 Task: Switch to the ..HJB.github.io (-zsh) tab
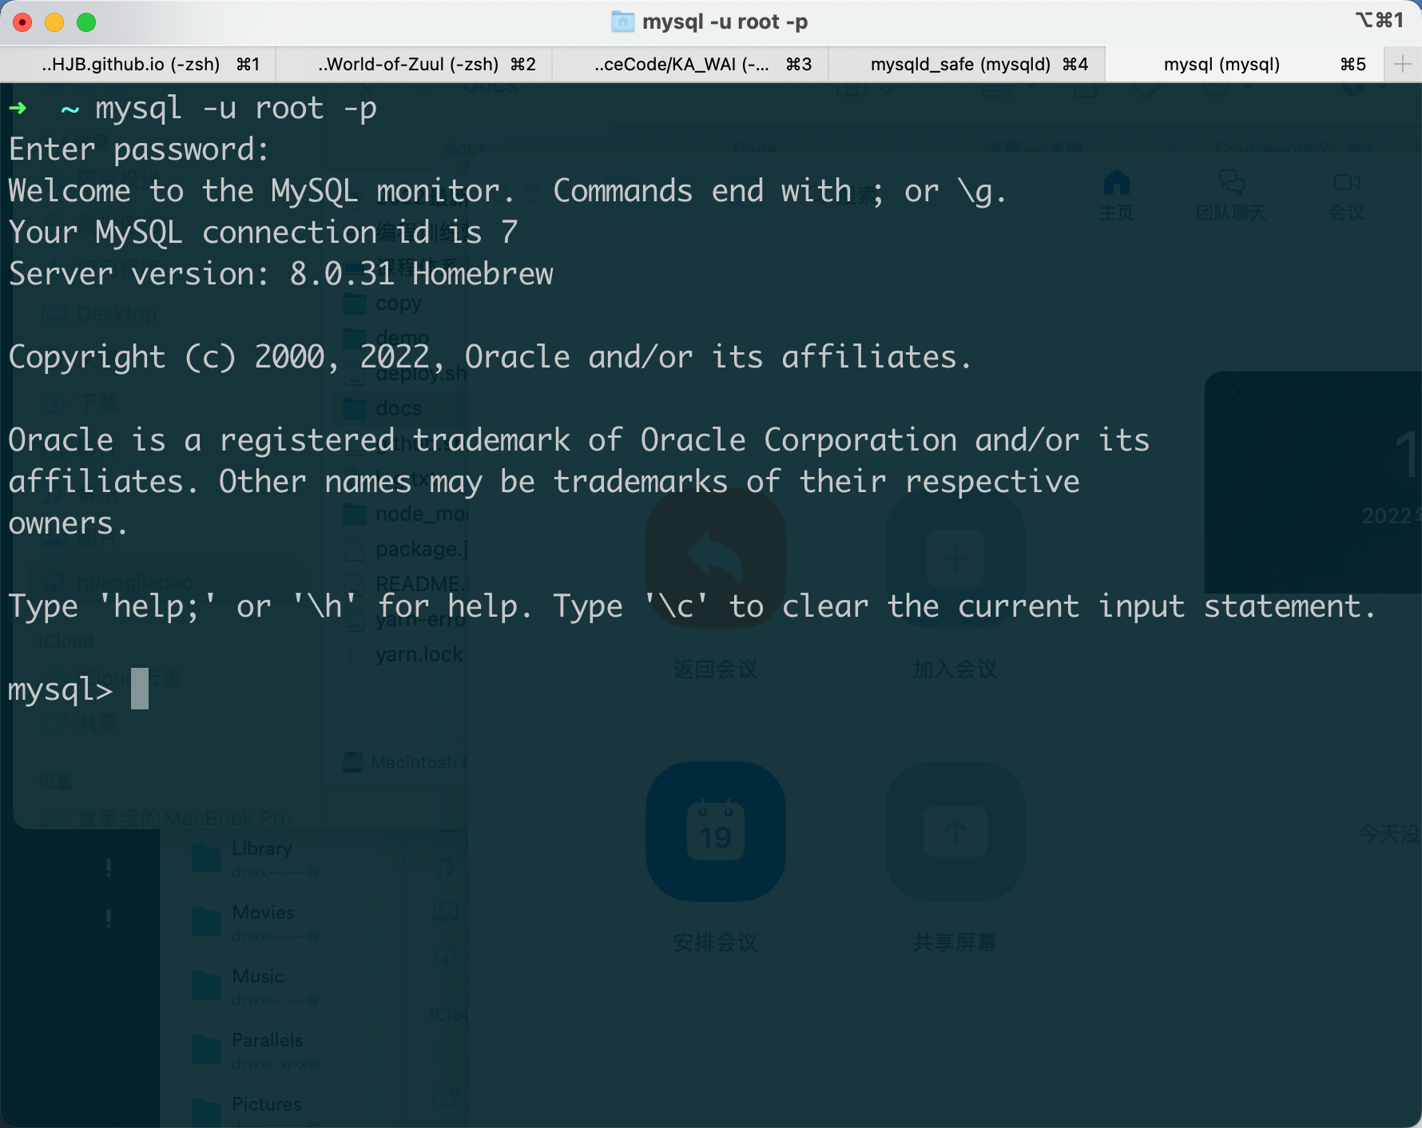coord(138,64)
